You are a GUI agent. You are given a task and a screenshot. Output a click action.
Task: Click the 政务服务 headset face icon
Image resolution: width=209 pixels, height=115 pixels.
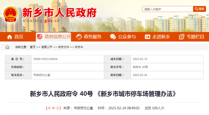(x=79, y=37)
